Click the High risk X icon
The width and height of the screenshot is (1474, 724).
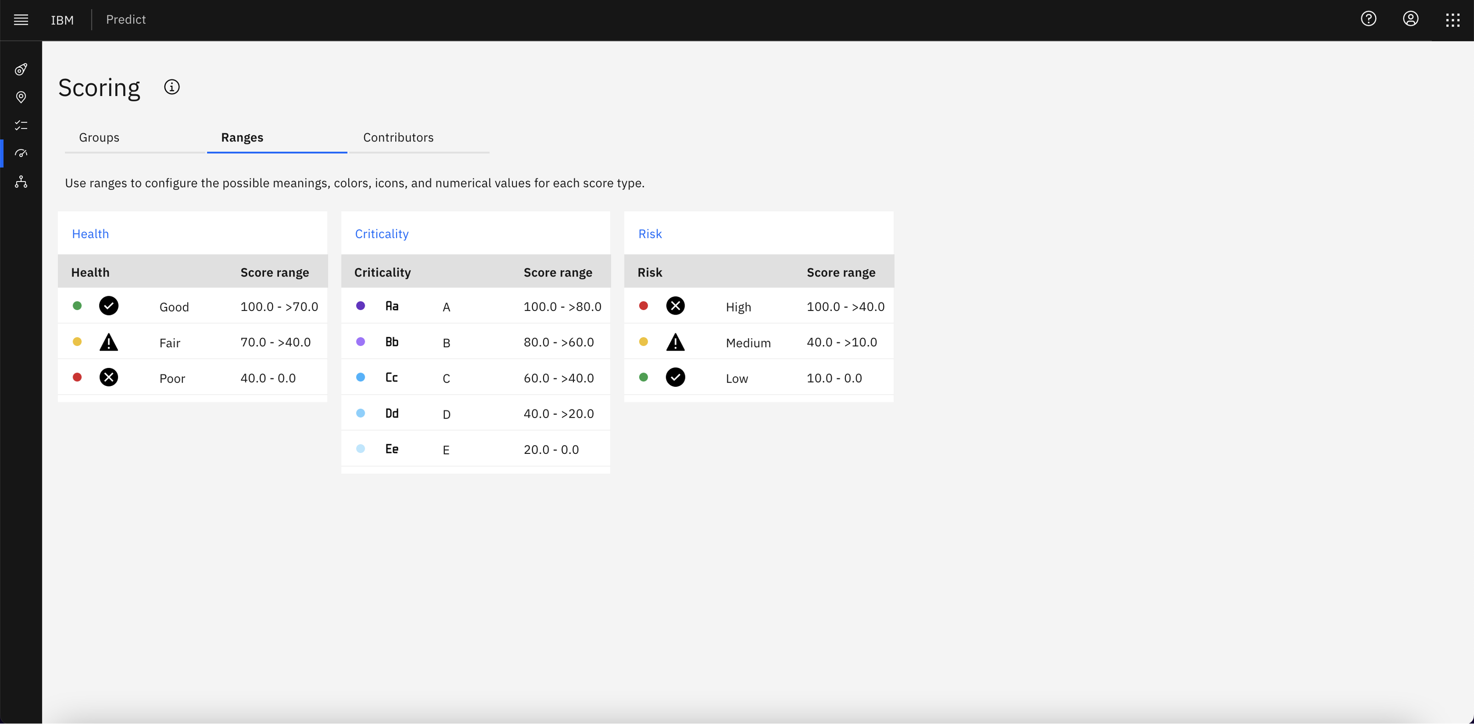(x=675, y=305)
